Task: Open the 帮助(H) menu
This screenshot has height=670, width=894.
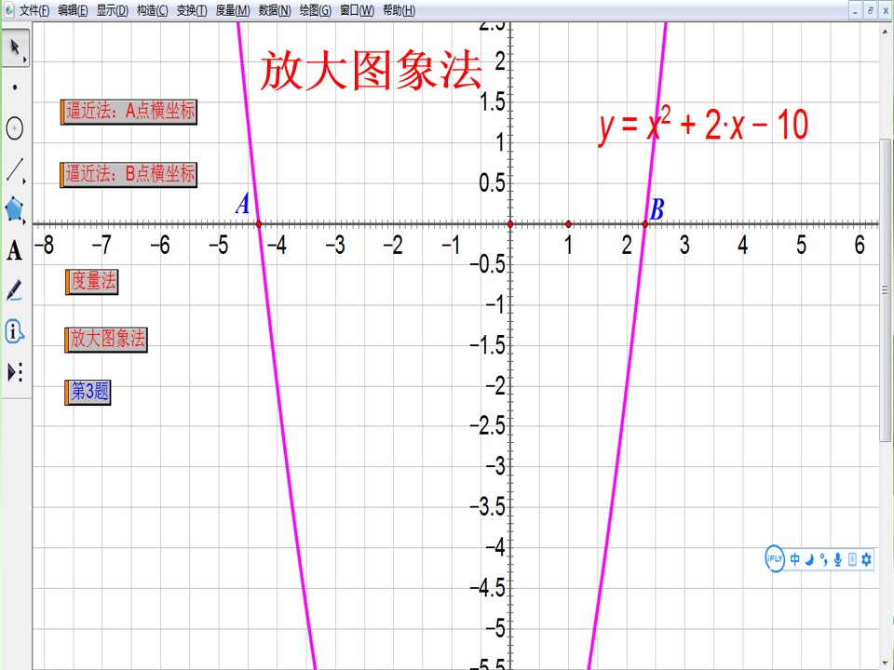Action: [x=400, y=10]
